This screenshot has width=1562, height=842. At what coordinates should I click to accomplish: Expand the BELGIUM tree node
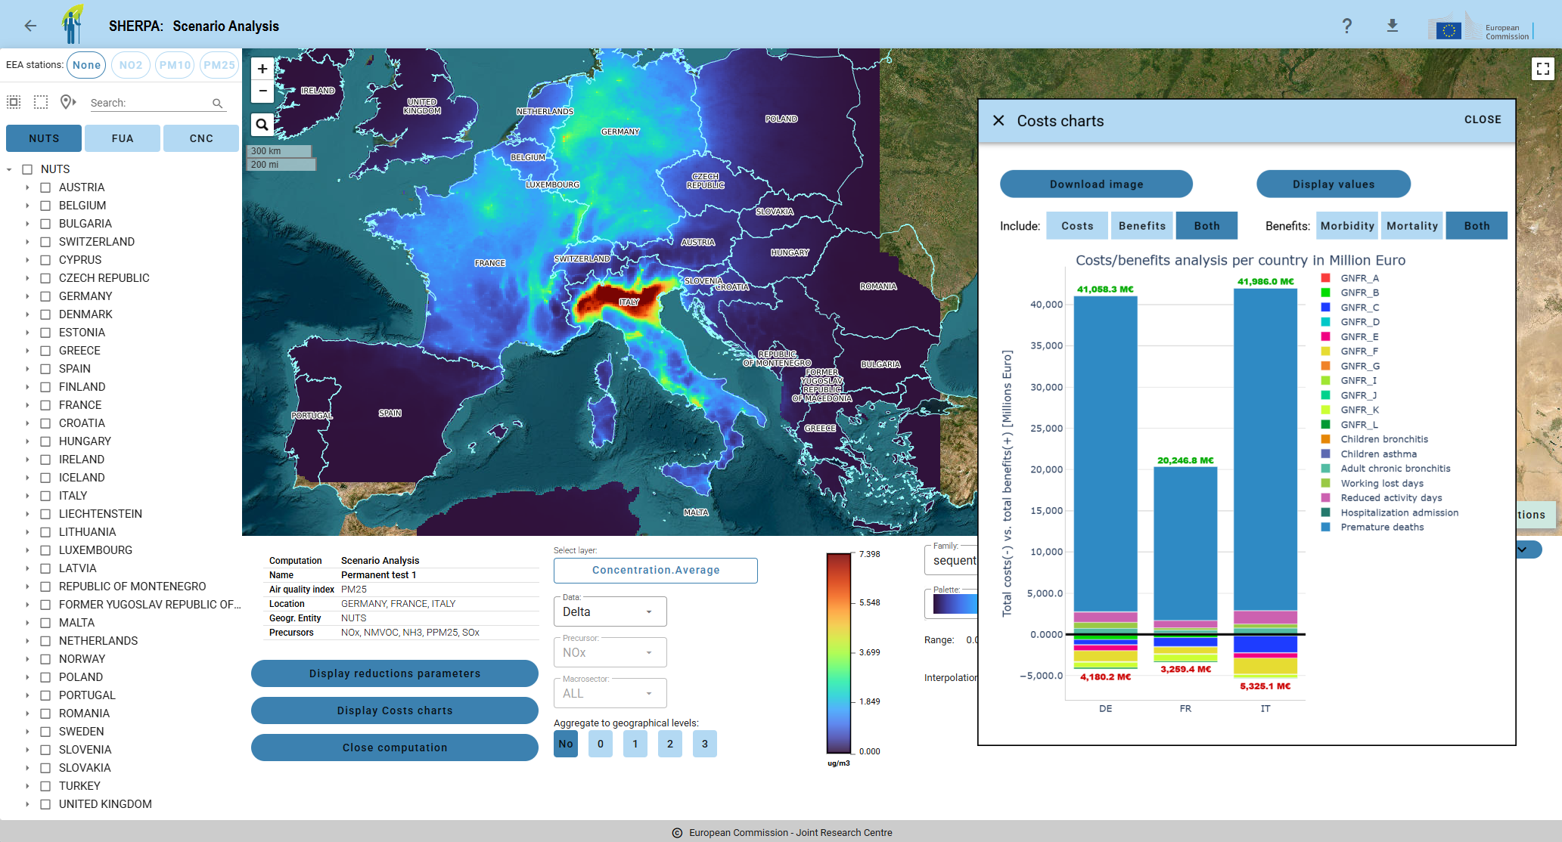[27, 206]
